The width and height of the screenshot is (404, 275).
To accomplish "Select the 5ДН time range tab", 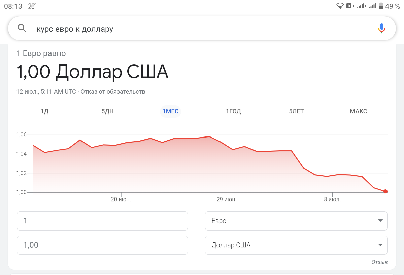I will [107, 111].
